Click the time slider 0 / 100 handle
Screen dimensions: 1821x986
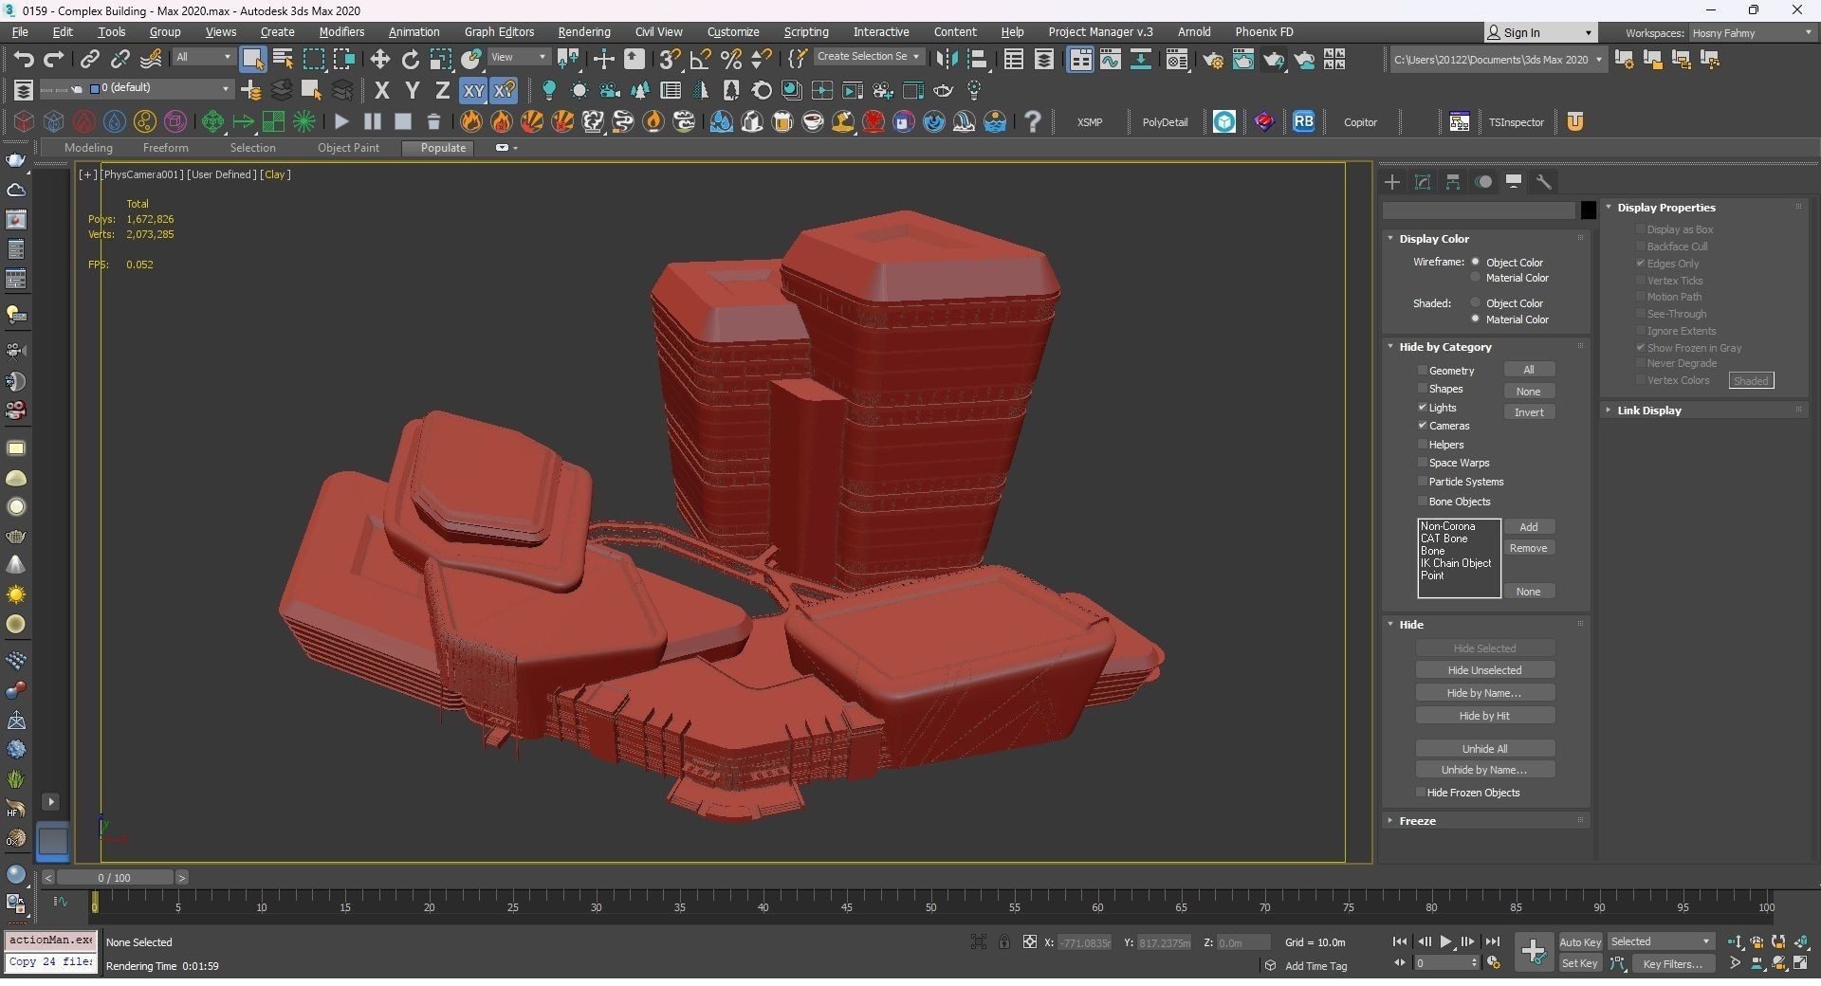[115, 878]
